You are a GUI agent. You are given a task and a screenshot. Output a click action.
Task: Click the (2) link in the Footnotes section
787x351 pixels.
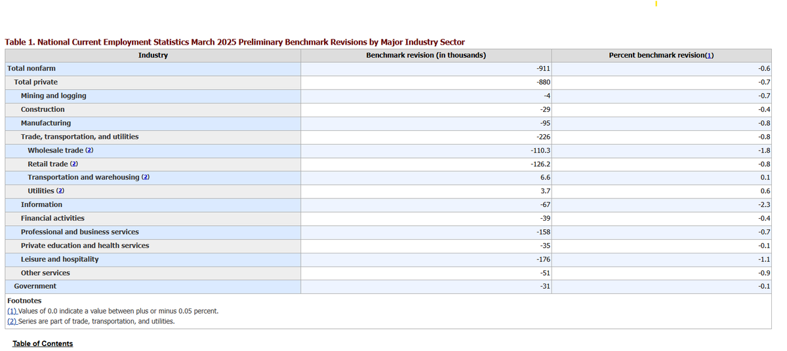12,321
